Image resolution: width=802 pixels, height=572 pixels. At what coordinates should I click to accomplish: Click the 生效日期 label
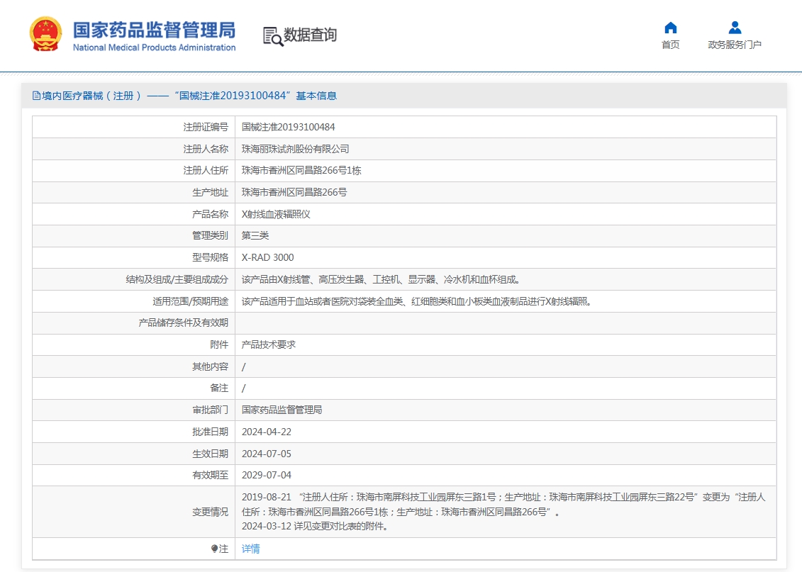(210, 454)
